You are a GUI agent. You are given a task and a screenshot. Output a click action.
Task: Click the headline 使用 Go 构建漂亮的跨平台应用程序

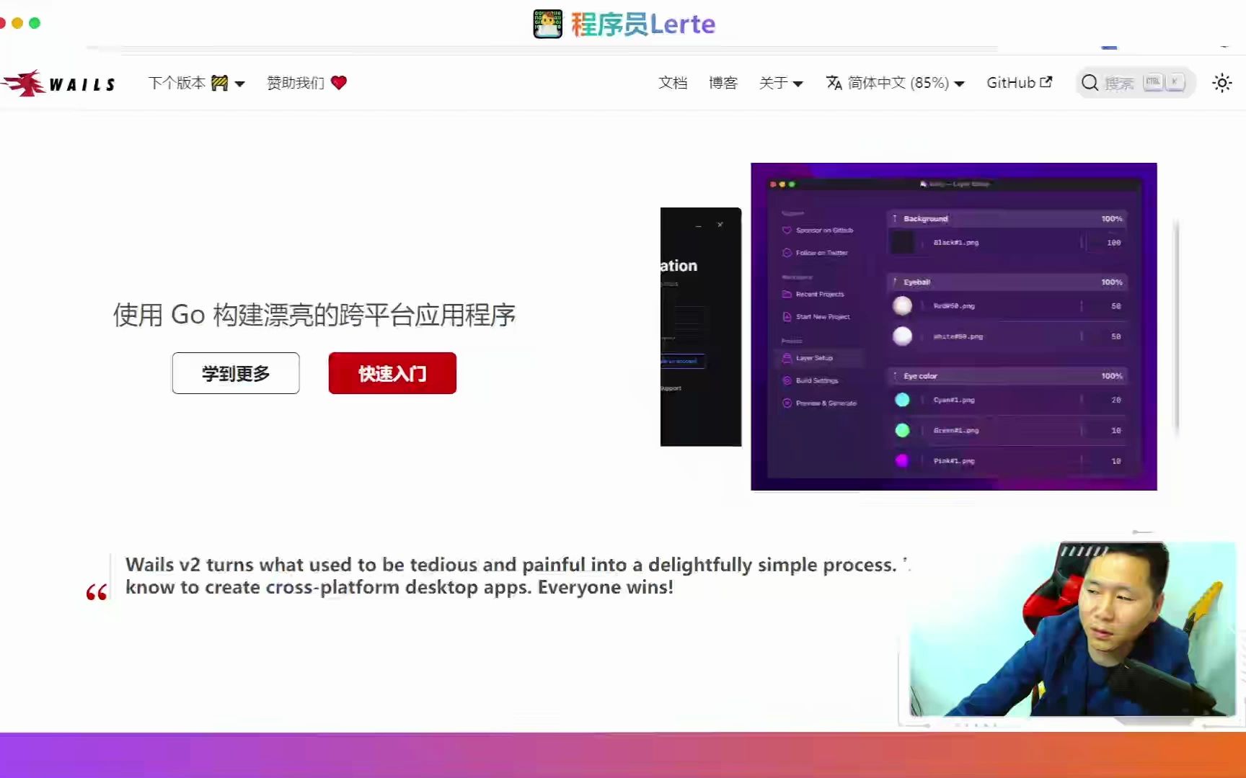coord(314,315)
